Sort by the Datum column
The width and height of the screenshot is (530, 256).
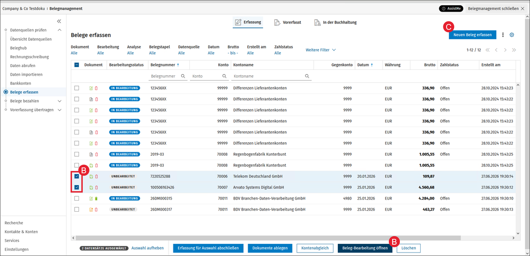pos(365,65)
